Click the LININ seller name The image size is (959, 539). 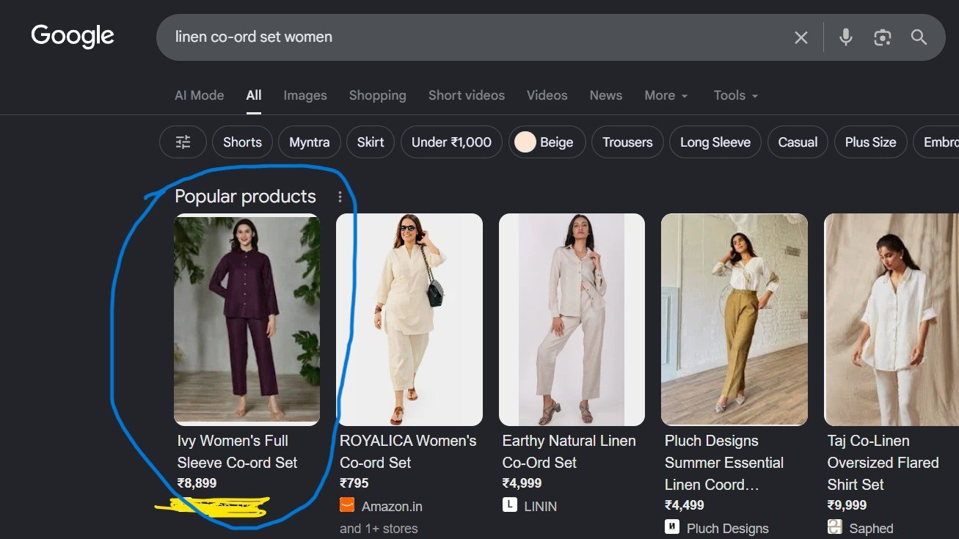(541, 506)
